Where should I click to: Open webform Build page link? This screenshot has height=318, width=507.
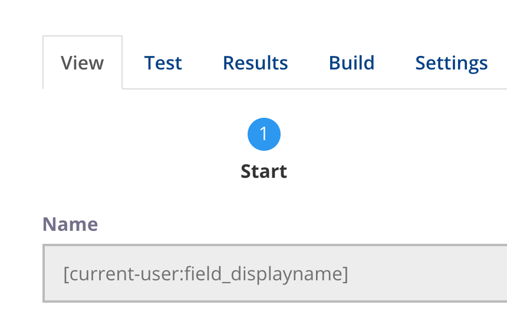tap(351, 62)
